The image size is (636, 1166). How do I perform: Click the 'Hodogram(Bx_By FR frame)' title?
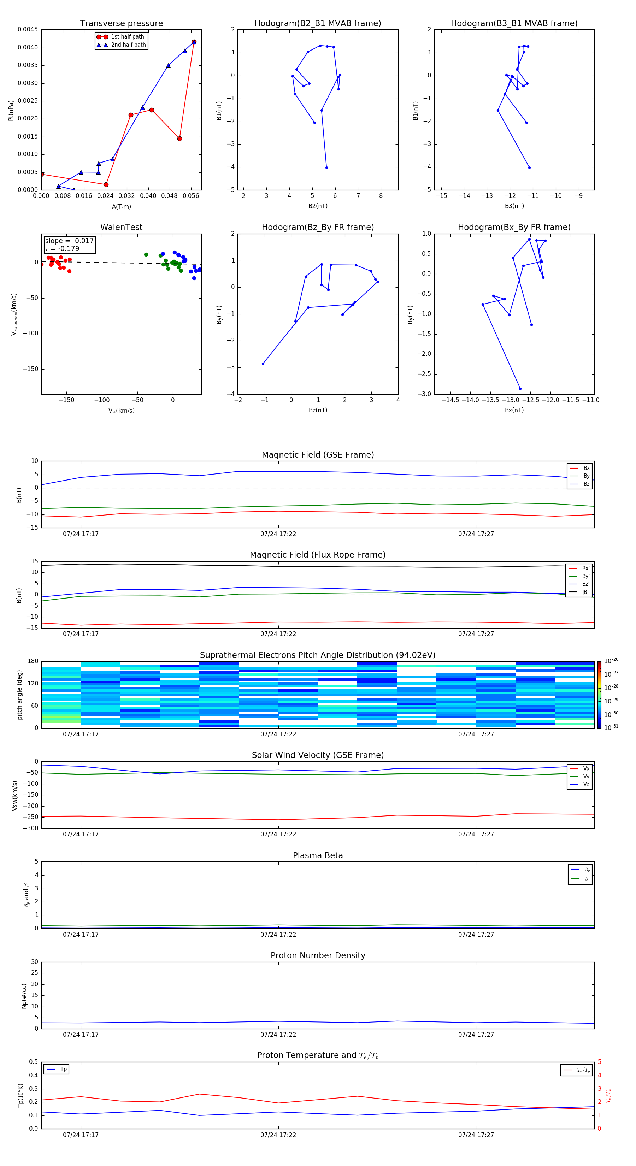click(x=514, y=227)
